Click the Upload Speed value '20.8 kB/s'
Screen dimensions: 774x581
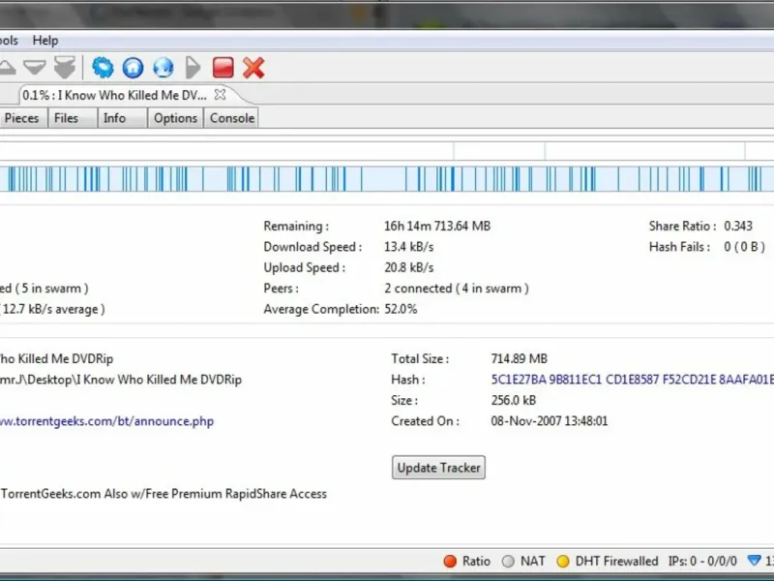(x=408, y=267)
